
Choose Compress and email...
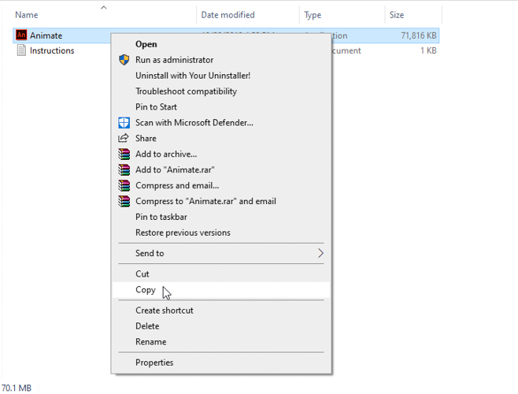click(x=221, y=186)
